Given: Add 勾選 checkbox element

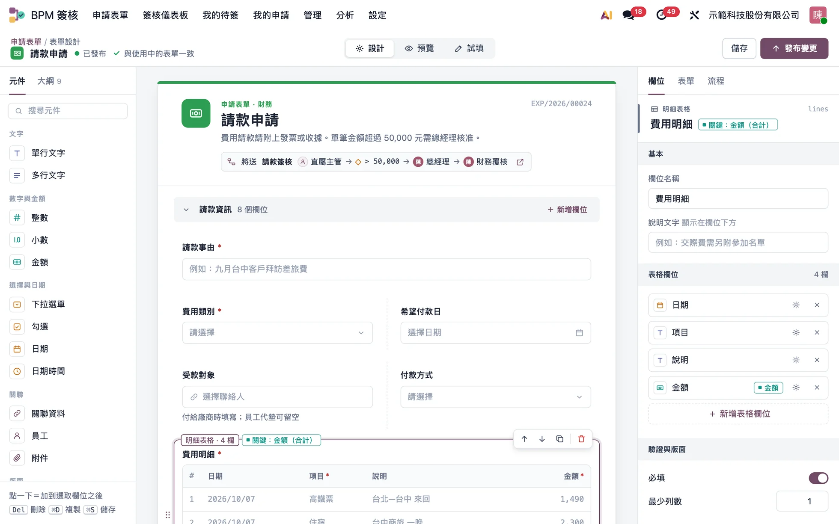Looking at the screenshot, I should [68, 327].
